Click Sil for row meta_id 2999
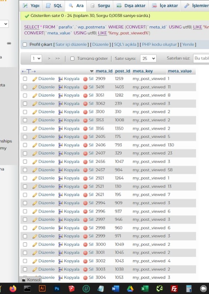This screenshot has width=209, height=294. [91, 236]
